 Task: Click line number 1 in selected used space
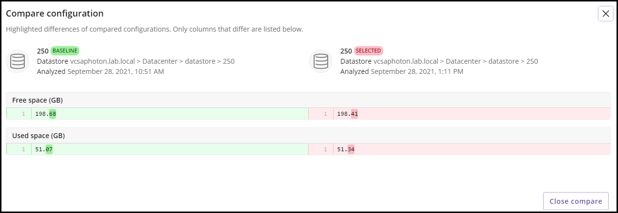[325, 149]
